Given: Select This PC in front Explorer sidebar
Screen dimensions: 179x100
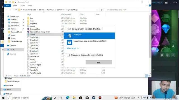Looking at the screenshot, I should point(12,50).
